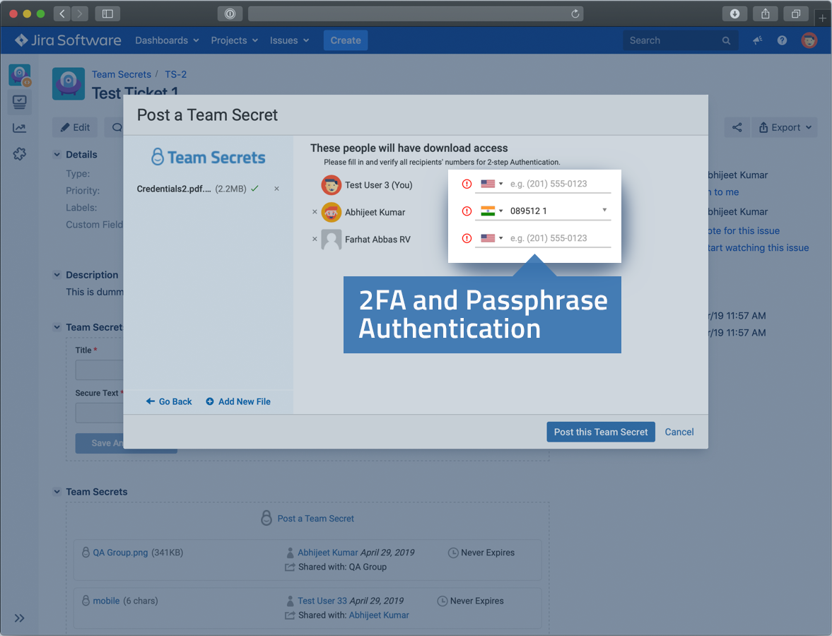Remove the Credentials2.pdf file attachment

pos(276,189)
